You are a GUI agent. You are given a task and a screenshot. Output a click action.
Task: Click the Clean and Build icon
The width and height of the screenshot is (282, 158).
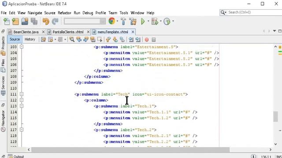point(133,22)
